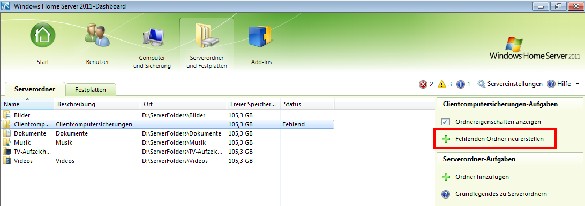The height and width of the screenshot is (206, 585).
Task: Open Grundlegendes zu Serverordnern help link
Action: click(501, 194)
